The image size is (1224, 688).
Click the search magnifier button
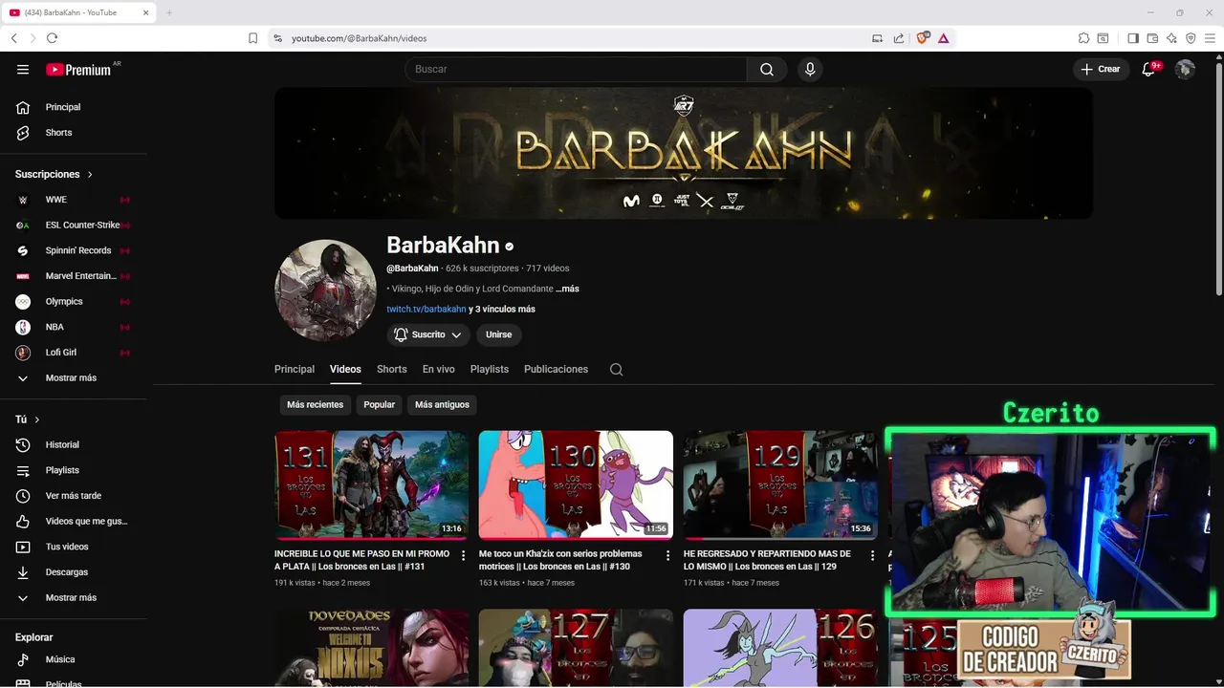pos(767,69)
